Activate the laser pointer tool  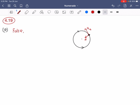pos(79,12)
